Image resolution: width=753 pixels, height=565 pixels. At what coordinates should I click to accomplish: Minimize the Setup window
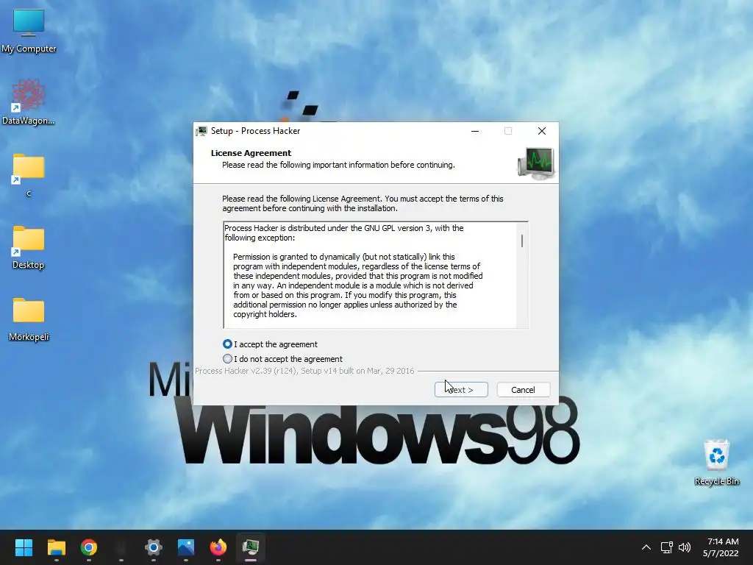pyautogui.click(x=475, y=131)
